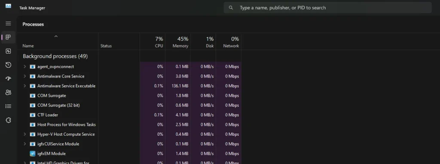Expand the agent_ovpnconnect process group
This screenshot has width=440, height=164.
(24, 67)
